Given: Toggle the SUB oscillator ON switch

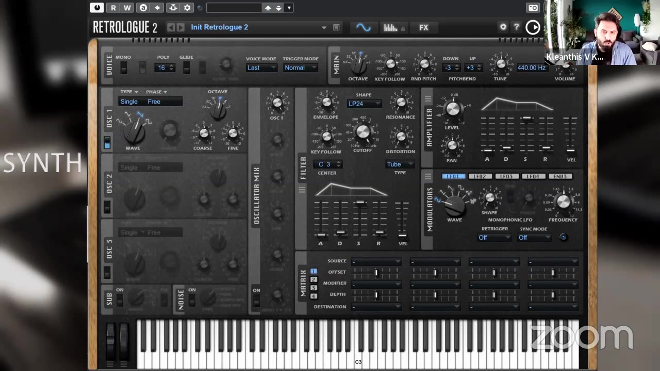Looking at the screenshot, I should pyautogui.click(x=120, y=299).
